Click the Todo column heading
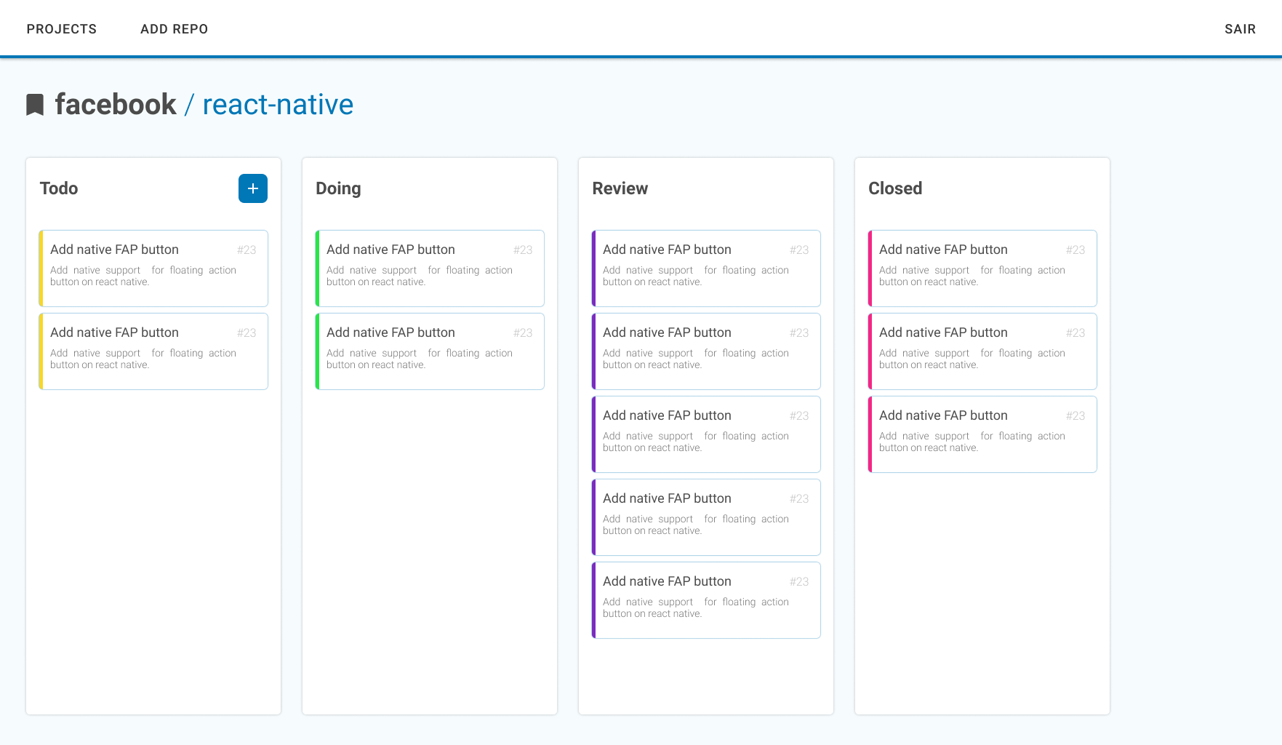The height and width of the screenshot is (745, 1282). (59, 188)
